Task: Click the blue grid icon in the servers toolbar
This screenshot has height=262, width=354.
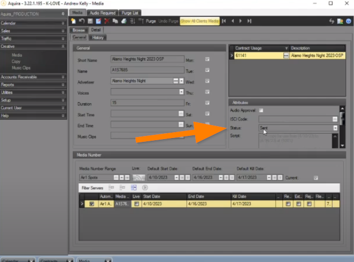Action: (x=134, y=188)
